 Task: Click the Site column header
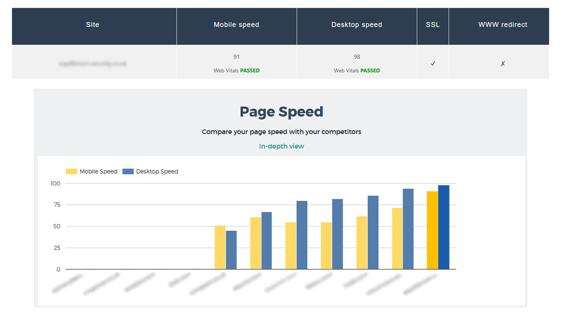(92, 25)
